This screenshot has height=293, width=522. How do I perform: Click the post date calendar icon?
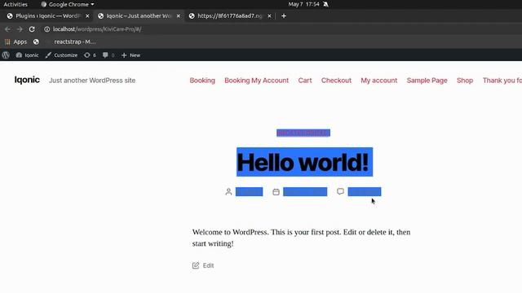[x=276, y=192]
